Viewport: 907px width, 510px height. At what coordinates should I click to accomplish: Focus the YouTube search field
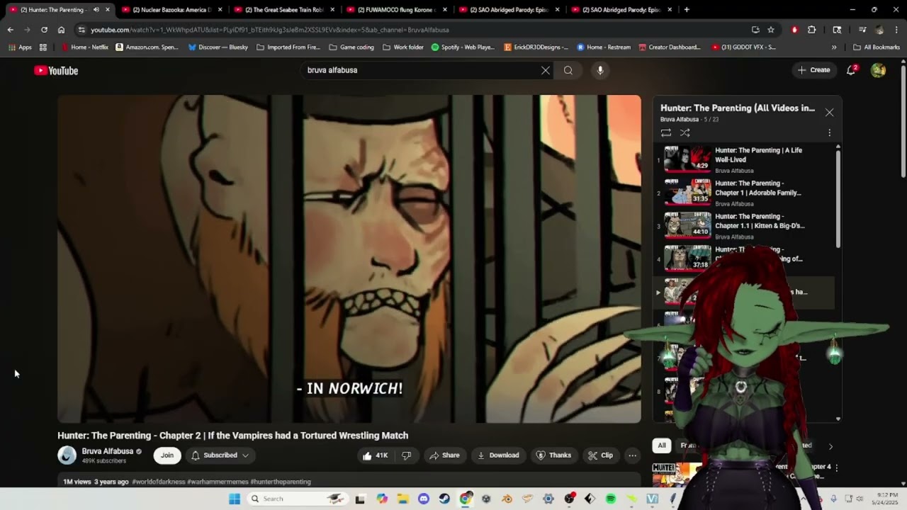(422, 70)
